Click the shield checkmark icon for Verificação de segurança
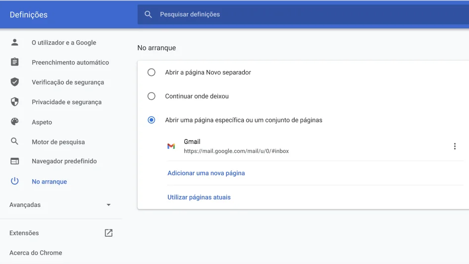The image size is (469, 264). [15, 82]
